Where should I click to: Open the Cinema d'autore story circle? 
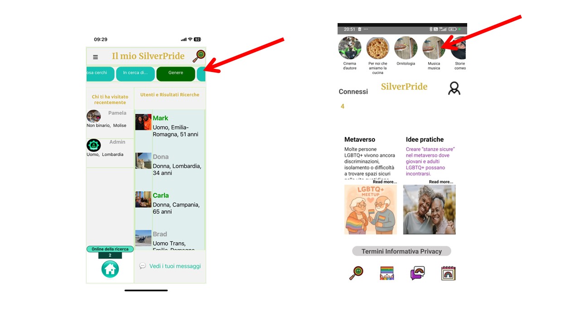click(350, 48)
